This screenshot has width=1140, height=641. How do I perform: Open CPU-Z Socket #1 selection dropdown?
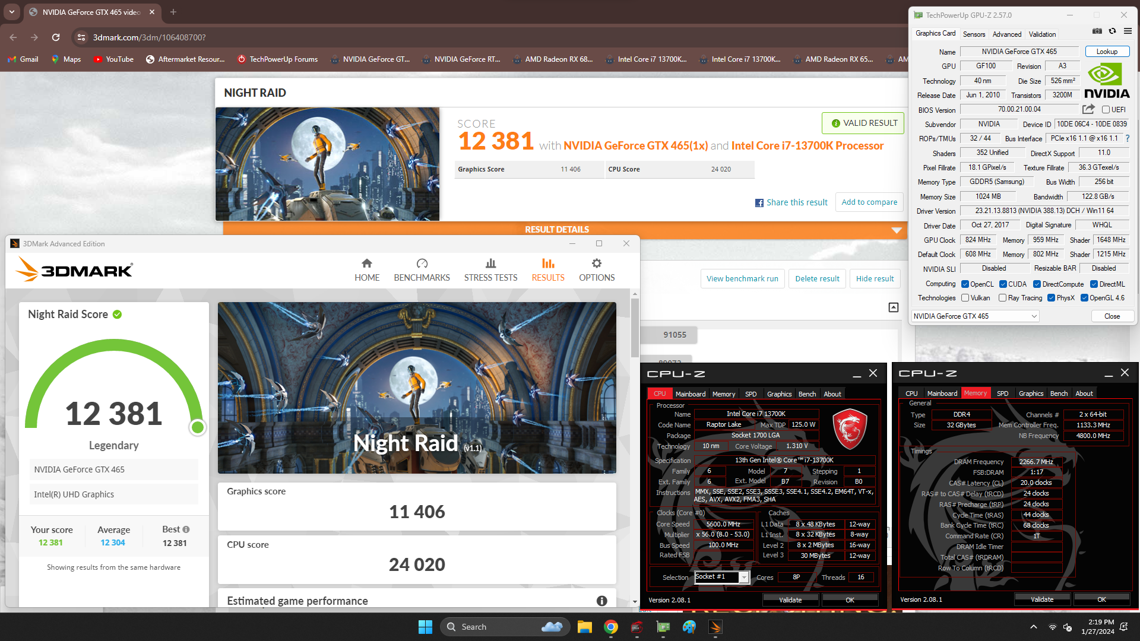click(x=743, y=577)
